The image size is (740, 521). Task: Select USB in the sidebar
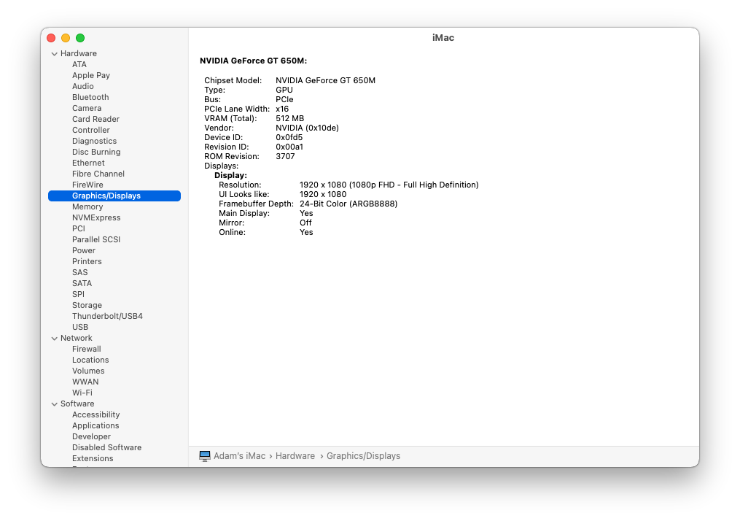[80, 327]
